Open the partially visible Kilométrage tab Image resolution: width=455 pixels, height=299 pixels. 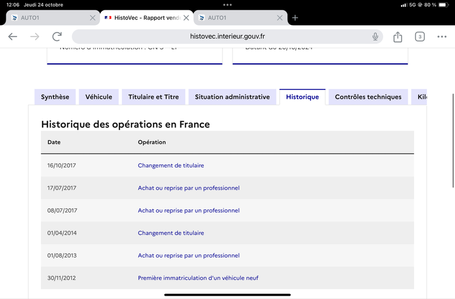pos(419,97)
